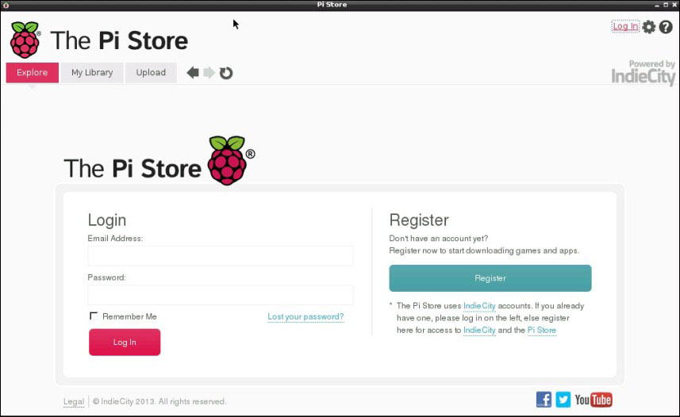680x417 pixels.
Task: Maximize the Pi Store window
Action: point(666,5)
